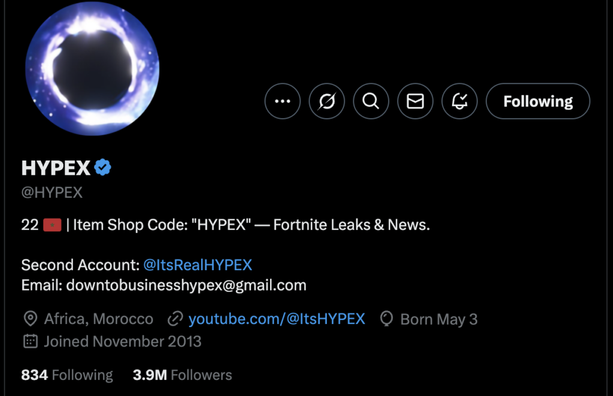Click the birthday balloon icon

tap(387, 319)
